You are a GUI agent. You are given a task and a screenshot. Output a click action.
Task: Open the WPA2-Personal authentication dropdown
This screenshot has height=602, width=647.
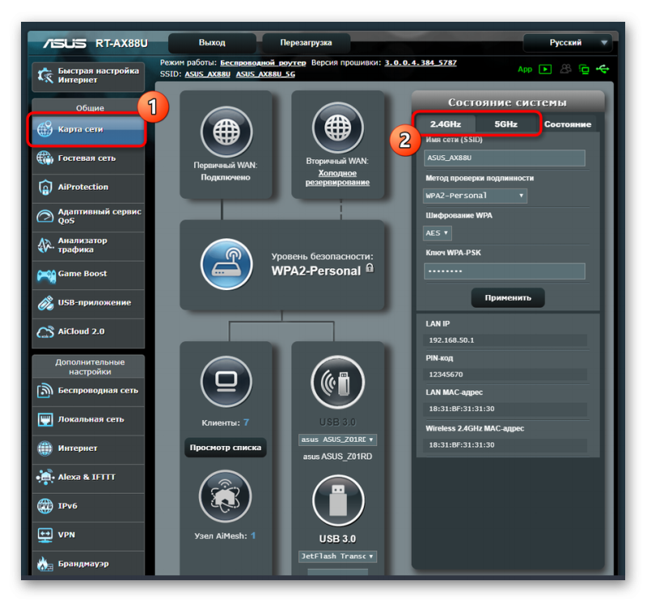pos(475,196)
